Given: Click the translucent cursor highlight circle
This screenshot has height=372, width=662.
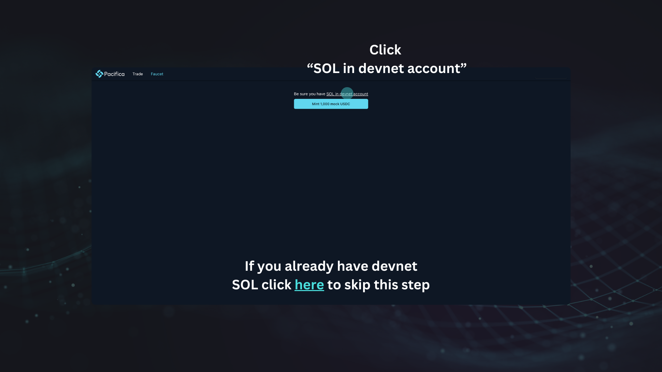Looking at the screenshot, I should 347,94.
